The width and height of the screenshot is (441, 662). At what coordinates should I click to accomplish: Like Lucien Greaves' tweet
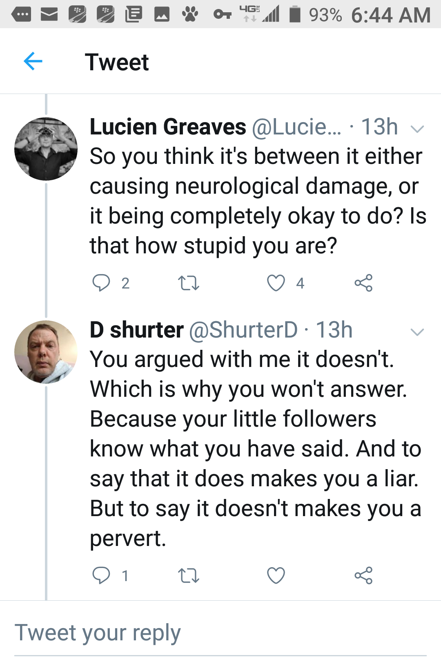pyautogui.click(x=276, y=283)
